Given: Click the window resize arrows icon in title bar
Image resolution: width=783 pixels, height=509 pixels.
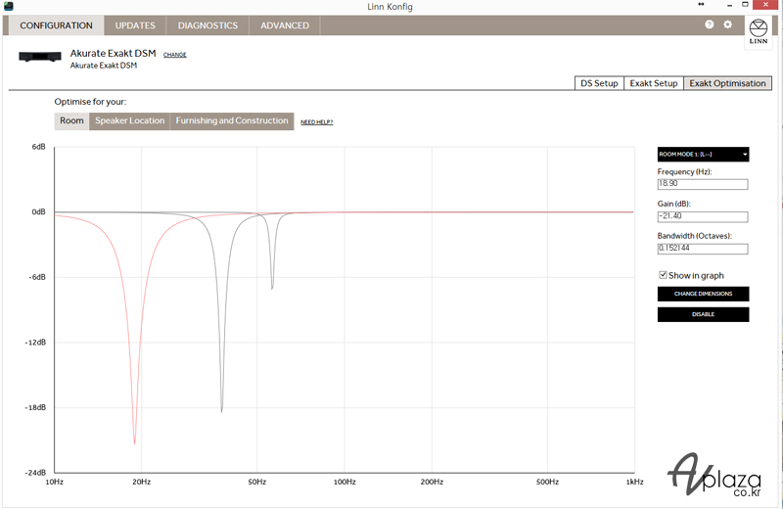Looking at the screenshot, I should (x=701, y=5).
